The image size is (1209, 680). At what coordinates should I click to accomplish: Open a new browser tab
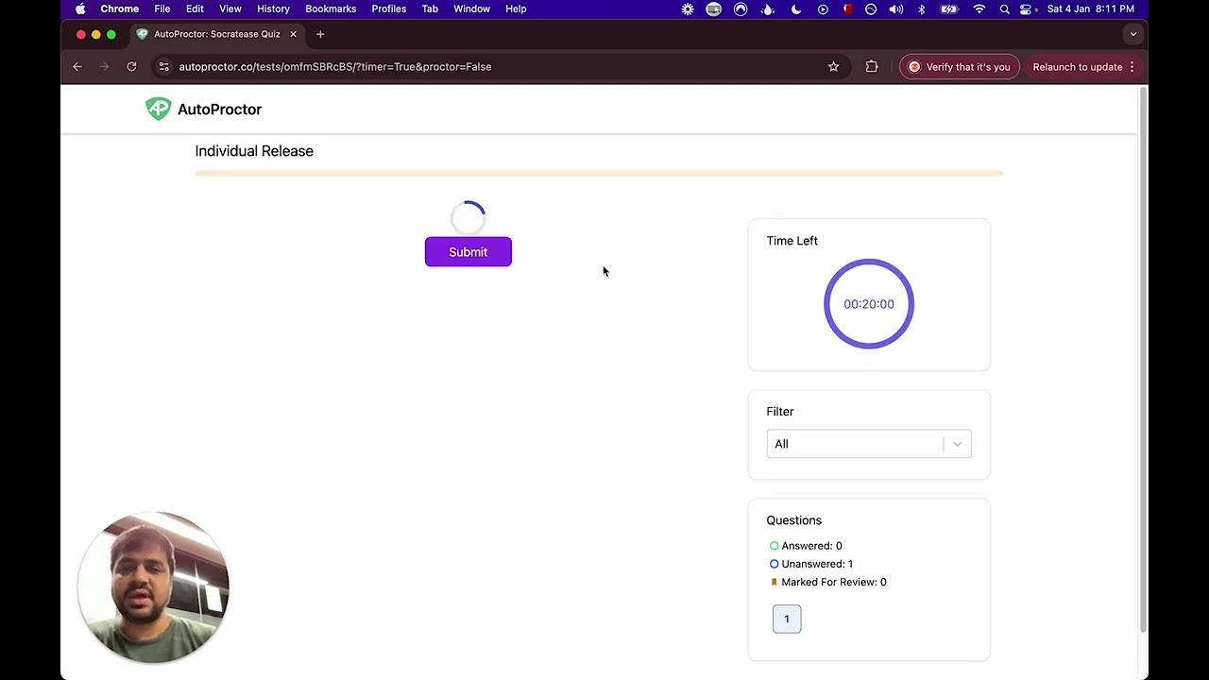pos(320,34)
